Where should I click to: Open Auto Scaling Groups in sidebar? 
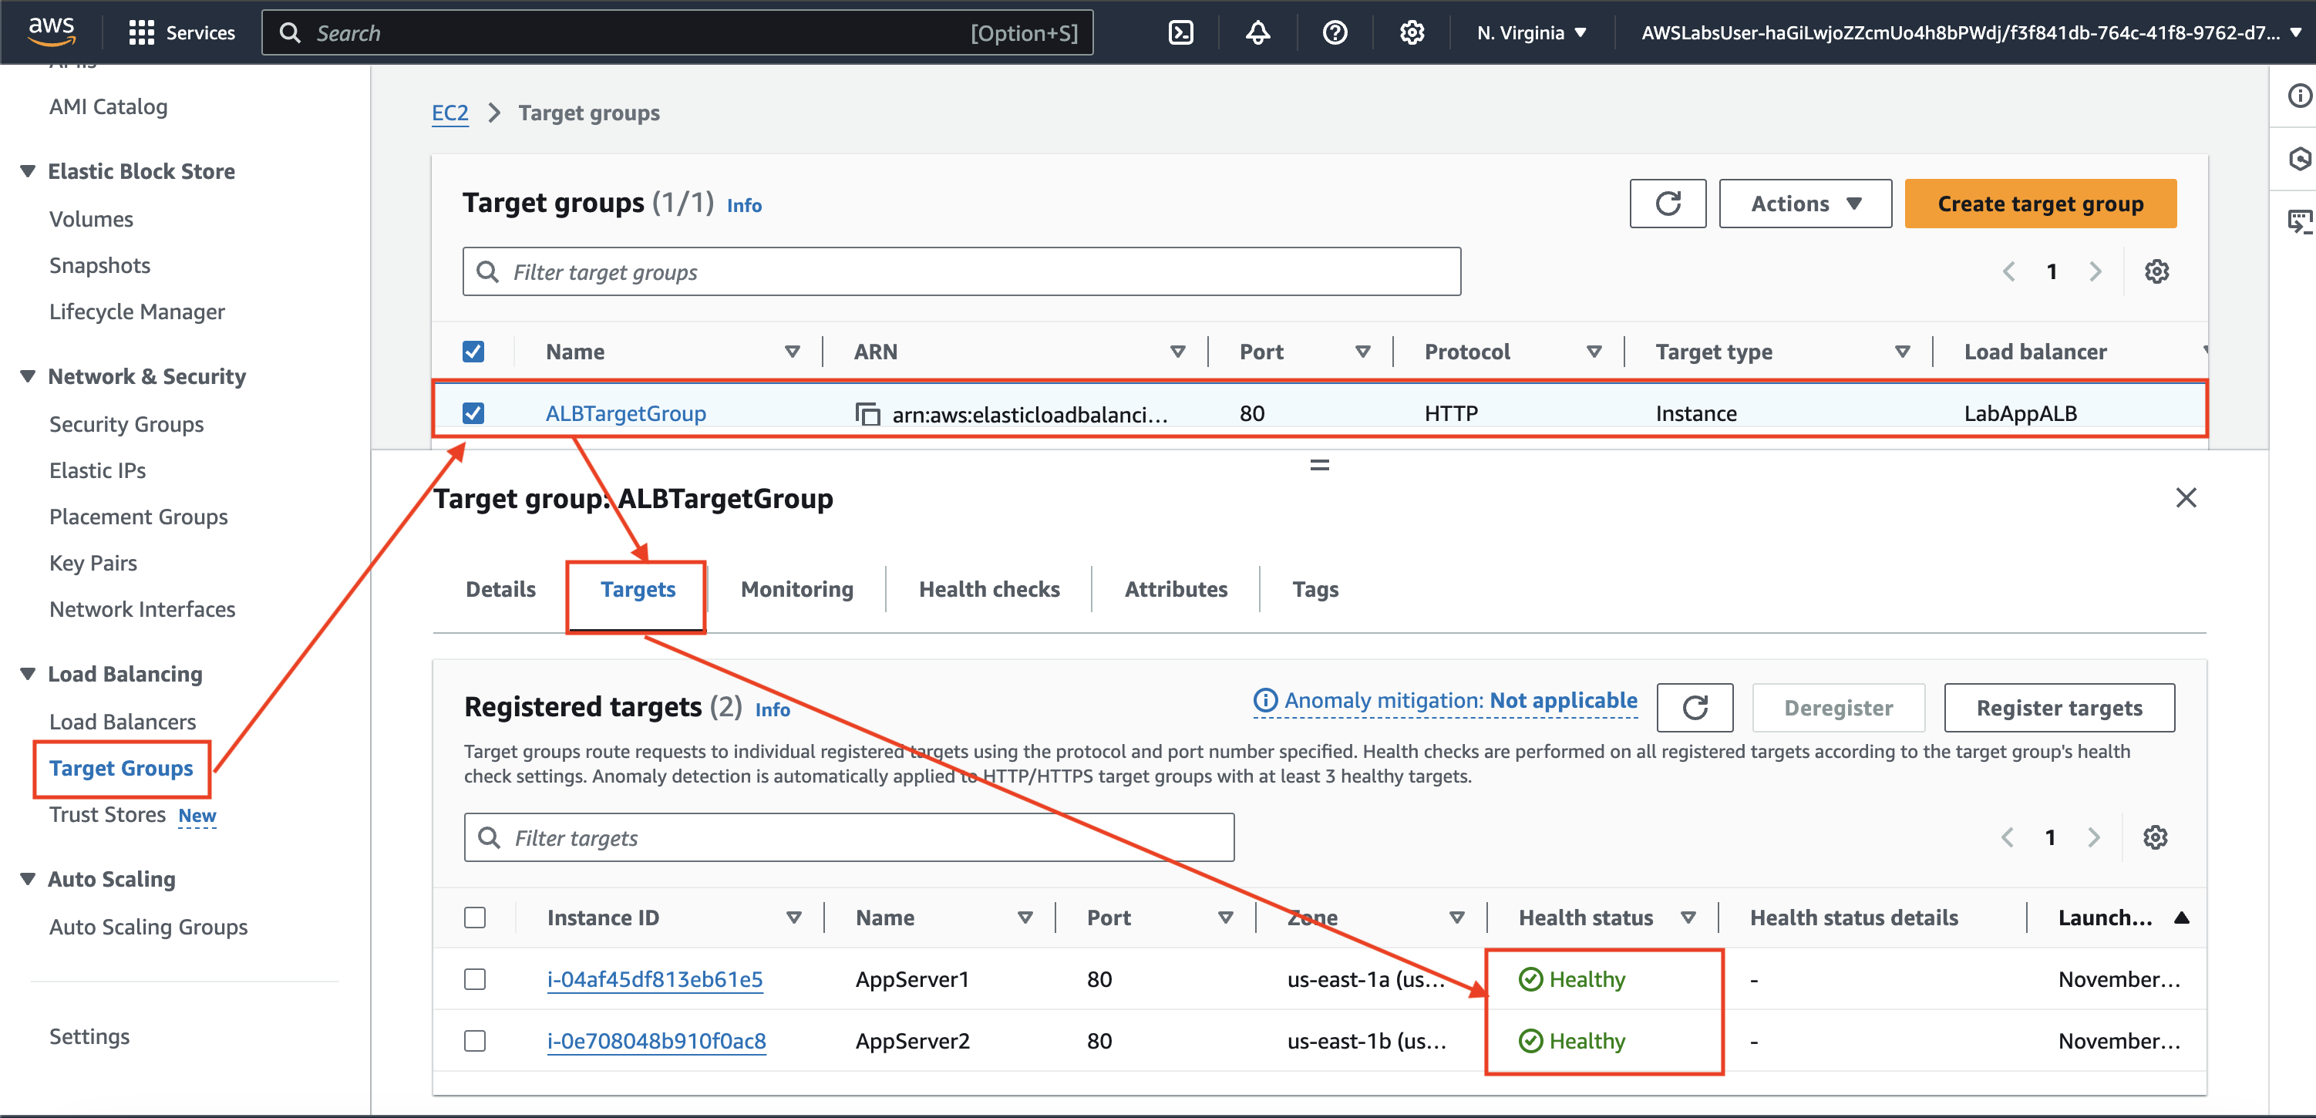(x=148, y=927)
